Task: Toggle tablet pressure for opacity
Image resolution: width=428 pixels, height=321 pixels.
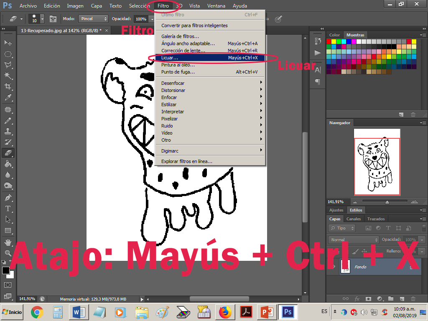Action: (278, 19)
